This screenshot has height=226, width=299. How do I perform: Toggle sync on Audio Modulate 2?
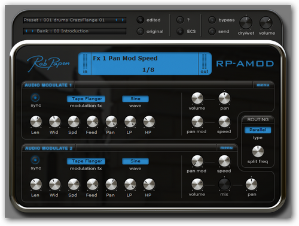(x=35, y=160)
